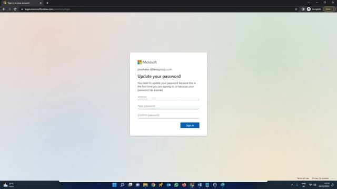Open Outlook from the taskbar
Screen dimensions: 337x189
coord(168,185)
